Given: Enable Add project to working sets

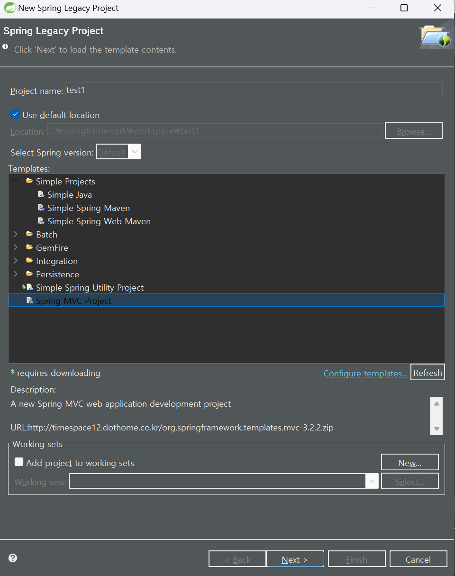Looking at the screenshot, I should click(19, 462).
